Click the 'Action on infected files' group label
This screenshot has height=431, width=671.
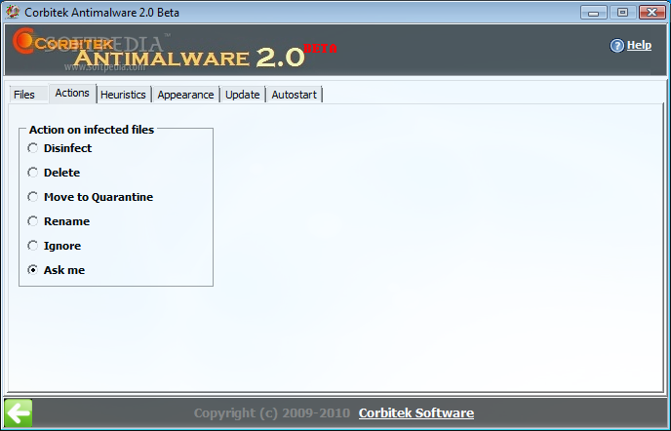[92, 130]
